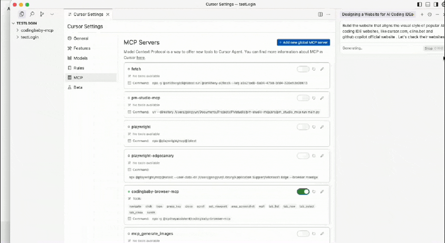445x243 pixels.
Task: Click the playwright command text
Action: tap(174, 141)
